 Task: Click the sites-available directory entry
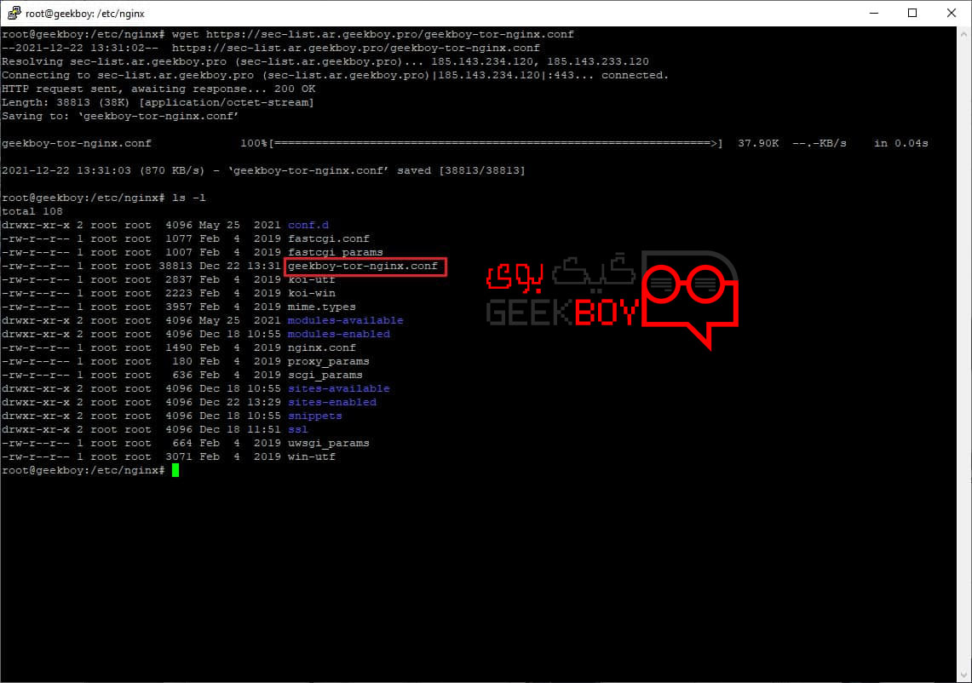tap(338, 389)
